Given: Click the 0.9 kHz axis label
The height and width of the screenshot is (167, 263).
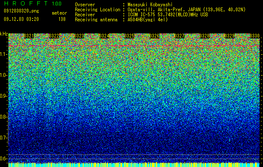Looking at the screenshot, I should coord(3,96).
